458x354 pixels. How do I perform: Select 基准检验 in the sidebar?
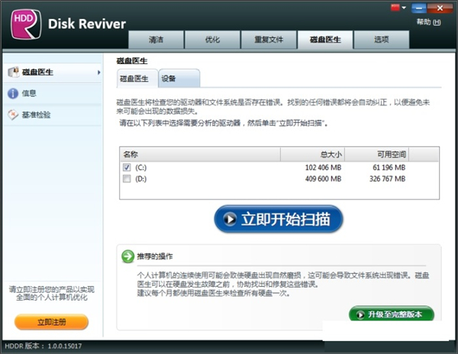pyautogui.click(x=53, y=114)
